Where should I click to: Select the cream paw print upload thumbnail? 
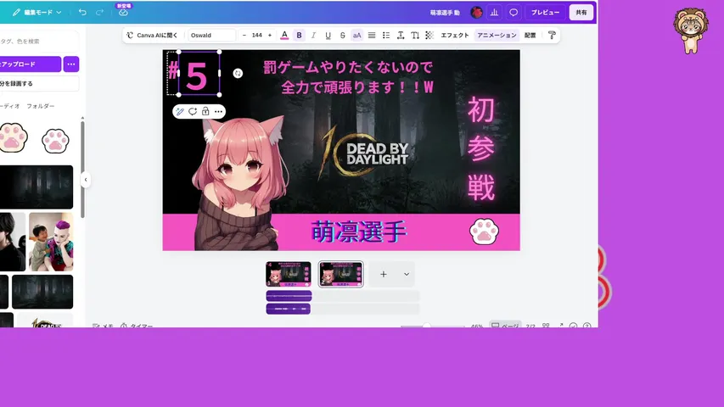point(13,138)
